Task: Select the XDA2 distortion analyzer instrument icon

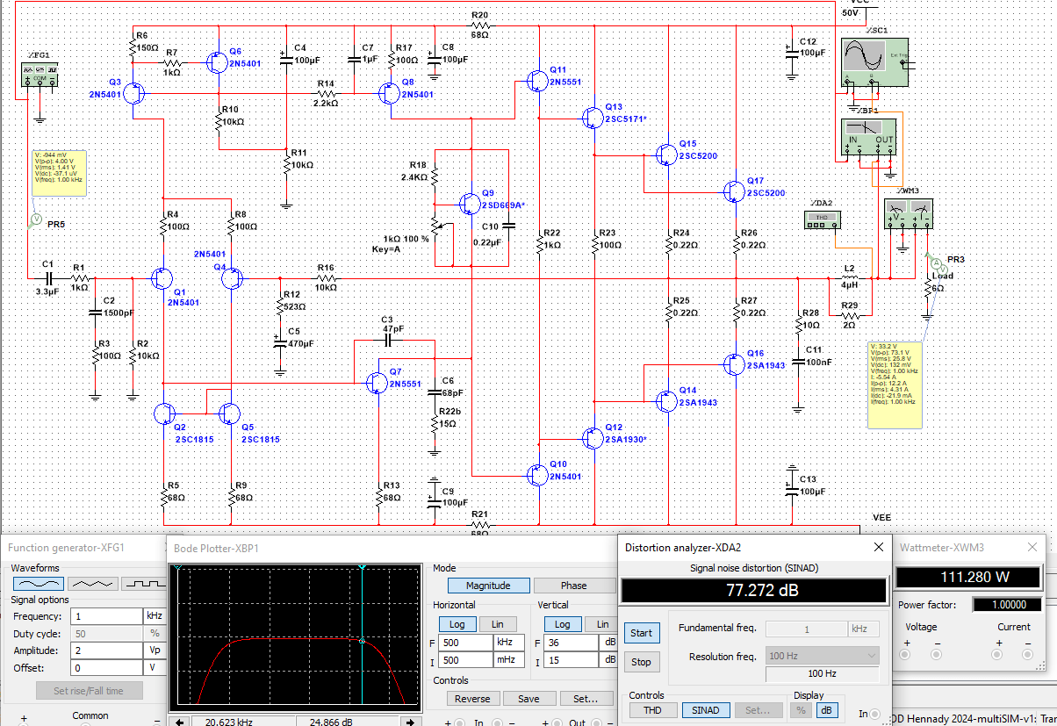Action: click(x=823, y=219)
